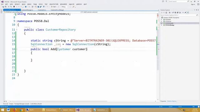Click the bookmark toolbar icon
Viewport: 200px width, 112px height.
coord(14,7)
